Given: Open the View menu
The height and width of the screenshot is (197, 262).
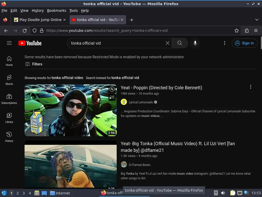Looking at the screenshot, I should click(24, 11).
